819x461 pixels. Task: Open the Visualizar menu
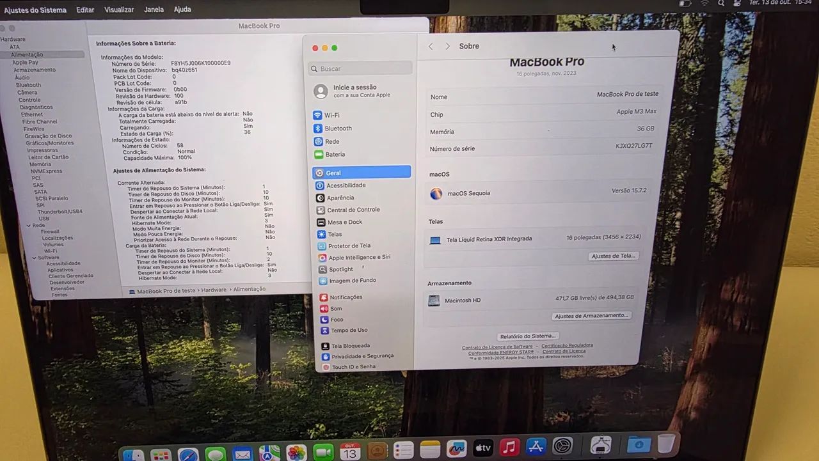point(119,10)
